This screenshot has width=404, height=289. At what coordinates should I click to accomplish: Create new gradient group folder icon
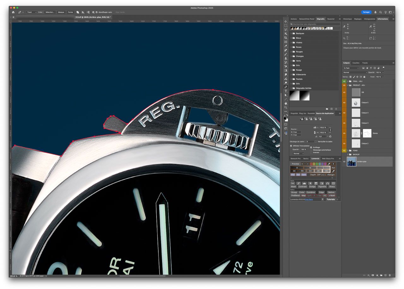coord(327,109)
